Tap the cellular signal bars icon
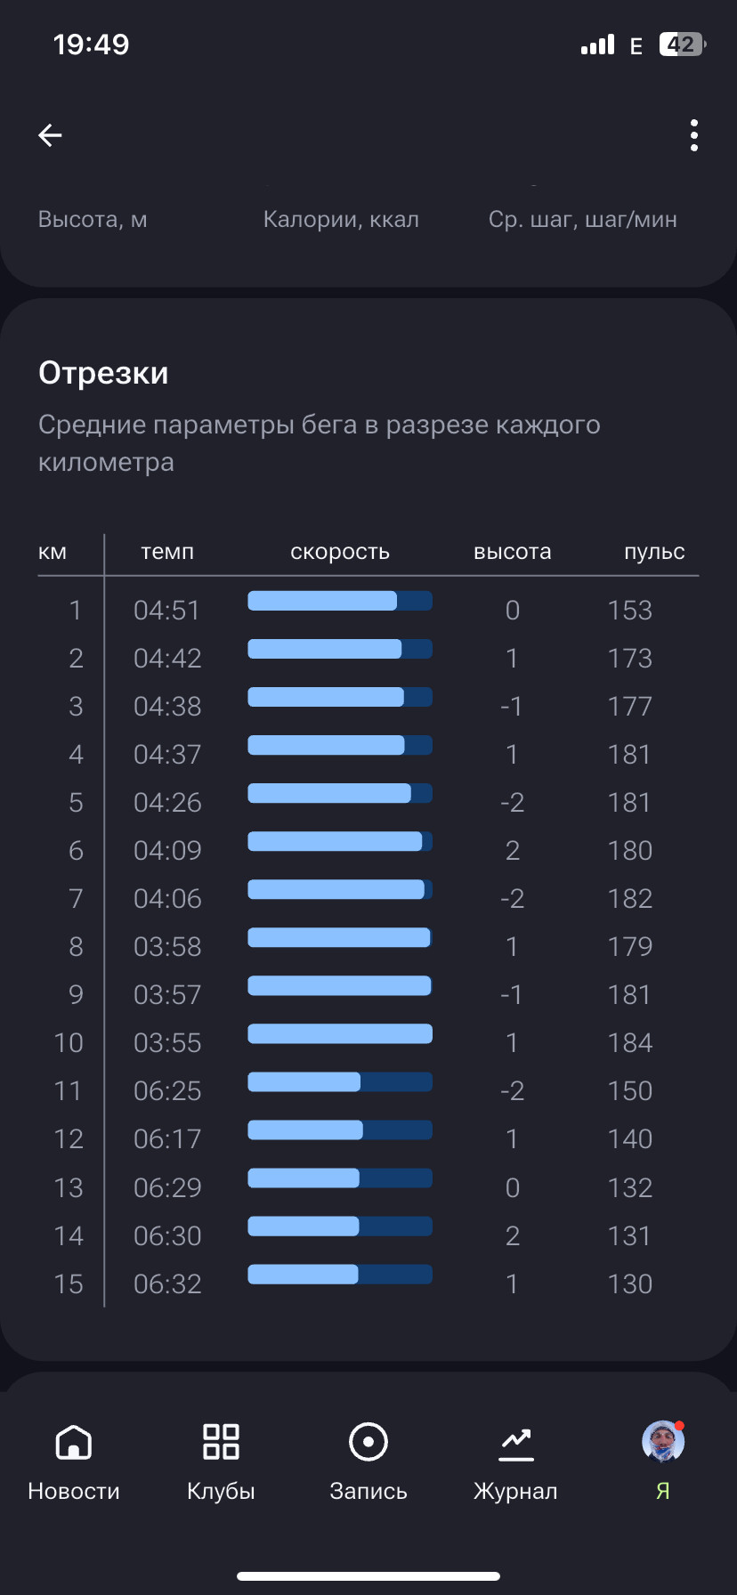Screen dimensions: 737x1595 click(597, 45)
